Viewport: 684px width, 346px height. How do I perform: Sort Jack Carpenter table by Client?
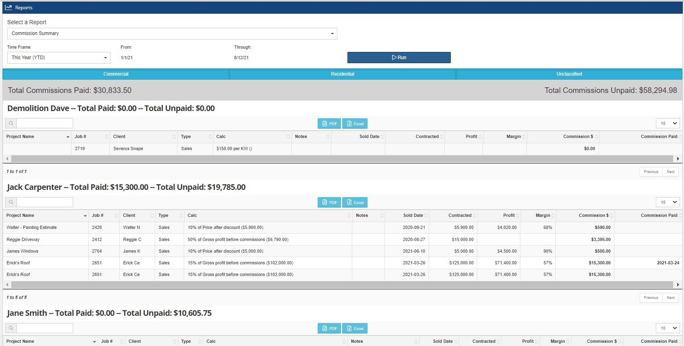(138, 216)
